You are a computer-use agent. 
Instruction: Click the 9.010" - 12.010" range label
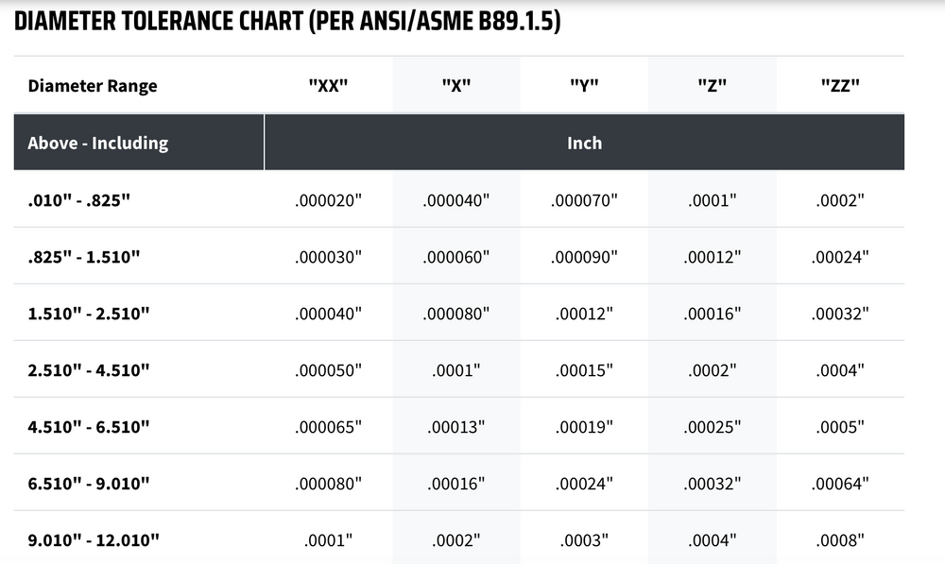coord(94,540)
